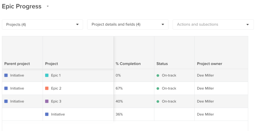Screen dimensions: 258x131
Task: Click Dee Miller owner in Epic 3 row
Action: point(205,101)
